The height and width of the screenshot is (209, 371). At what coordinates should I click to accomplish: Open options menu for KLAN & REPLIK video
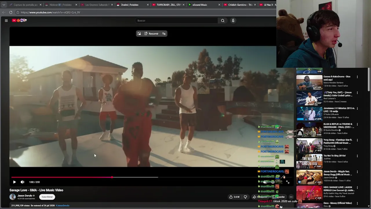(x=357, y=124)
